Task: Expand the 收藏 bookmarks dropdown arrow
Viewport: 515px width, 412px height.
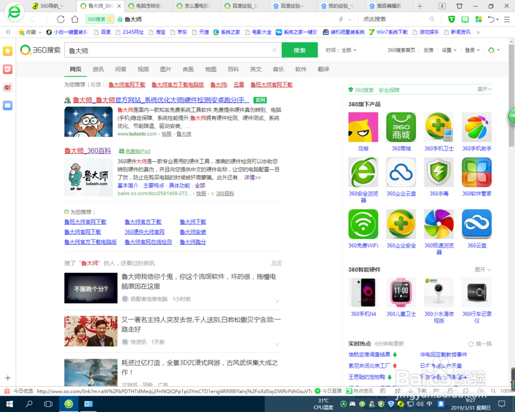Action: [x=40, y=32]
